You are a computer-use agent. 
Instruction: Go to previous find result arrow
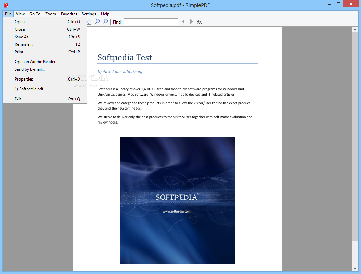click(x=183, y=22)
